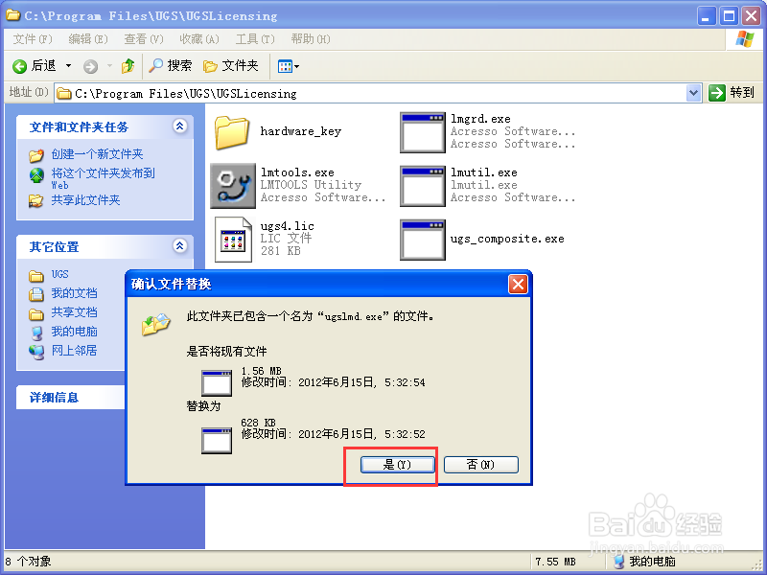Open the Favorites (收藏) menu

point(199,39)
